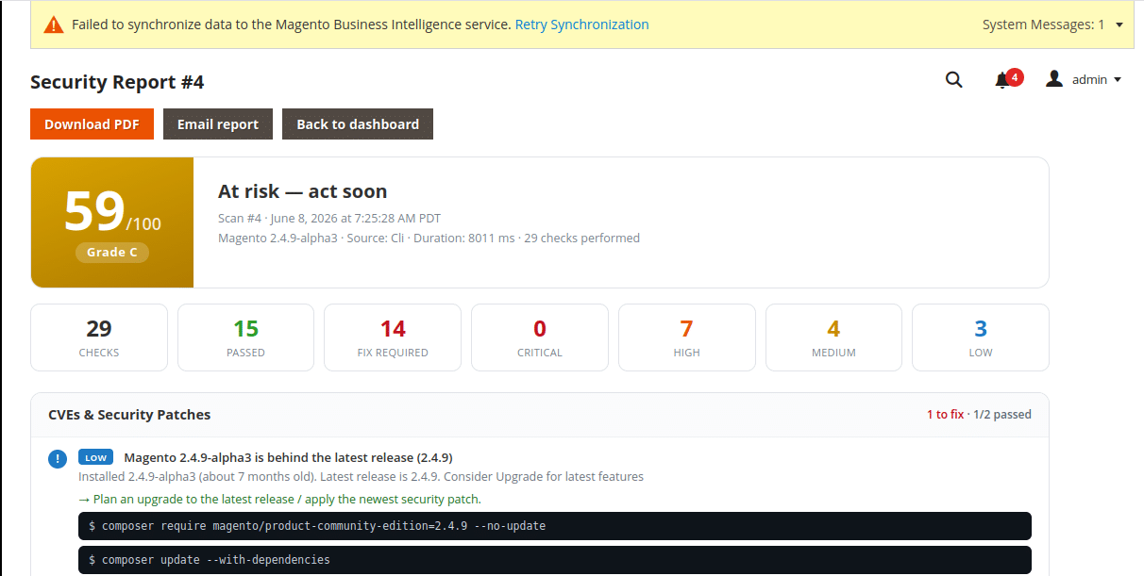Image resolution: width=1144 pixels, height=576 pixels.
Task: Select the 15 Passed stat card
Action: click(245, 337)
